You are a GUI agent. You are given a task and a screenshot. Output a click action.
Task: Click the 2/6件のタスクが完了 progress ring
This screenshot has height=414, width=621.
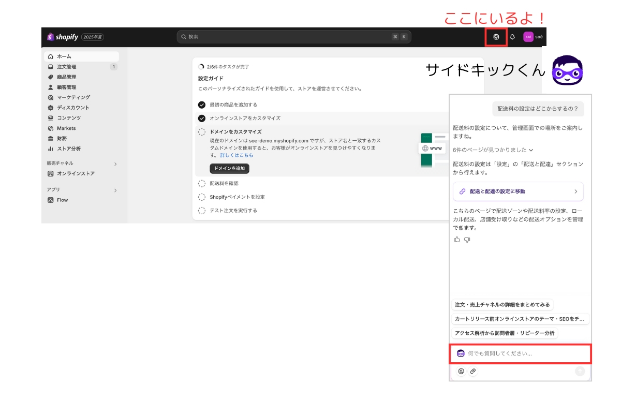tap(201, 67)
